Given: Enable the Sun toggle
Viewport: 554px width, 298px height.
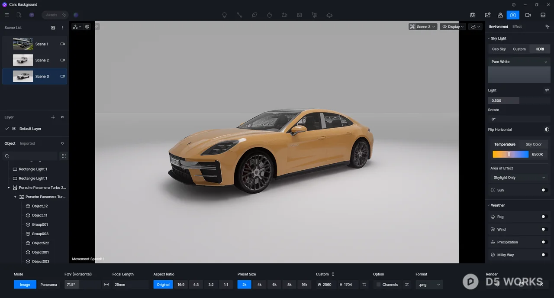Looking at the screenshot, I should coord(544,190).
